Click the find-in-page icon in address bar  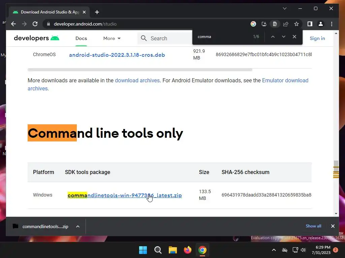[275, 24]
